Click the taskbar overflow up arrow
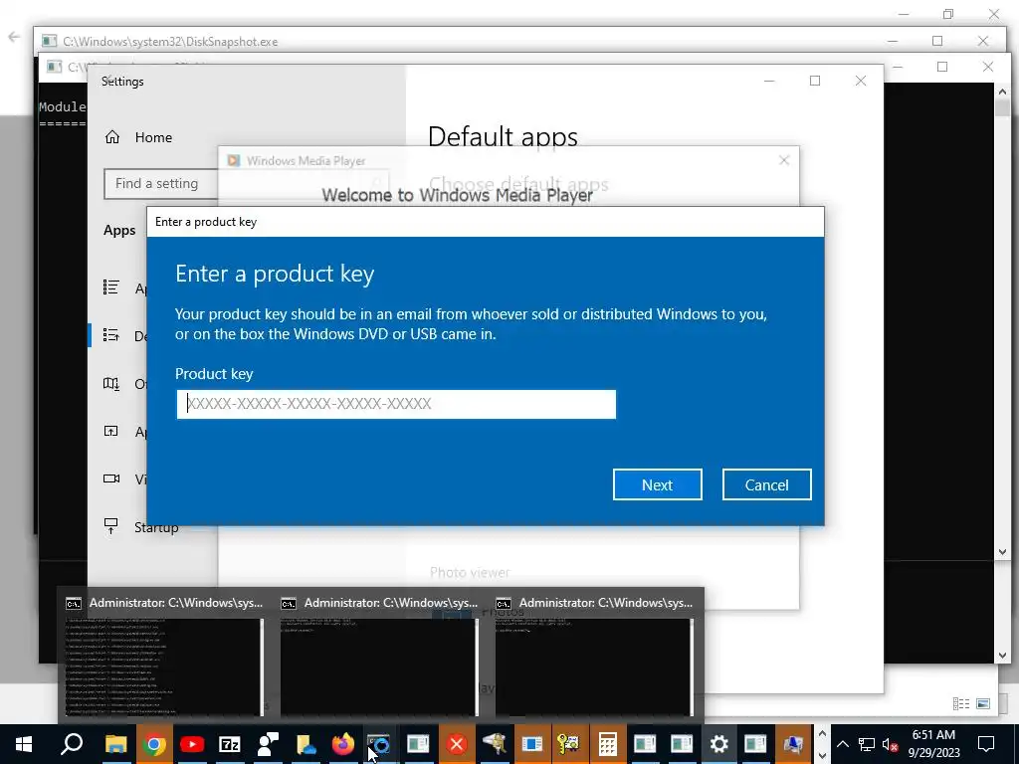 click(822, 733)
